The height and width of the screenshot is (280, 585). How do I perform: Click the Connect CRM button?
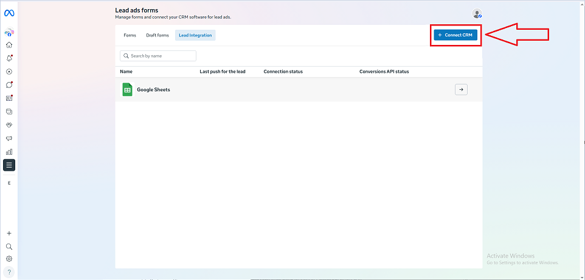[x=455, y=35]
